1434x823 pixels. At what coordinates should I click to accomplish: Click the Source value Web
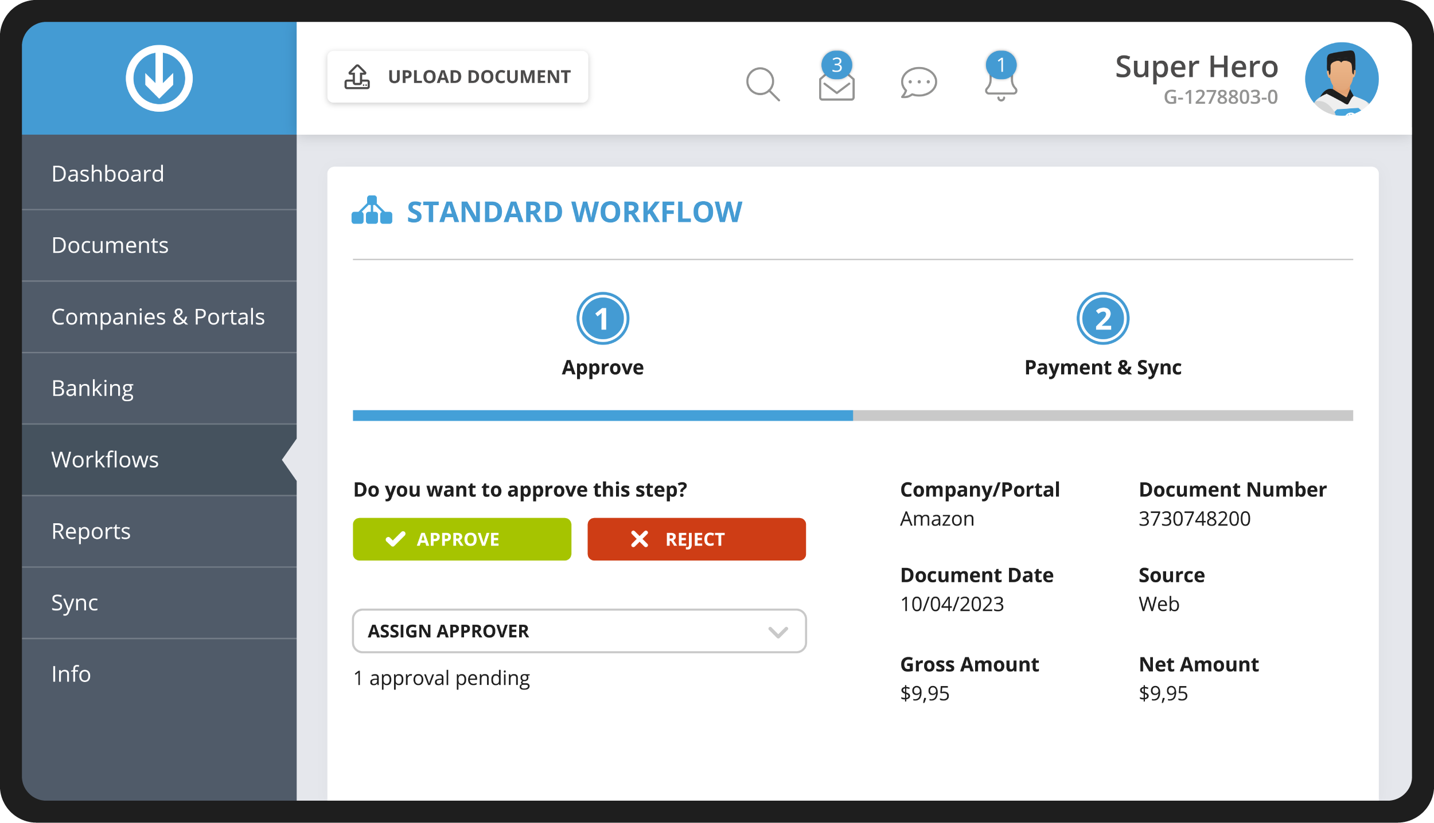1159,604
